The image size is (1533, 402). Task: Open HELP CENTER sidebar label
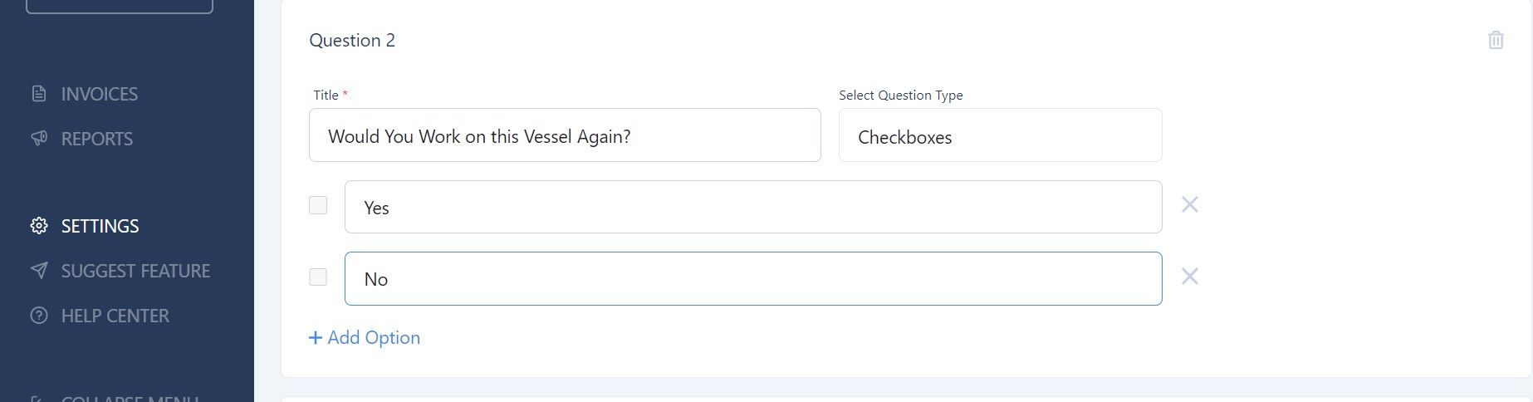(x=115, y=316)
